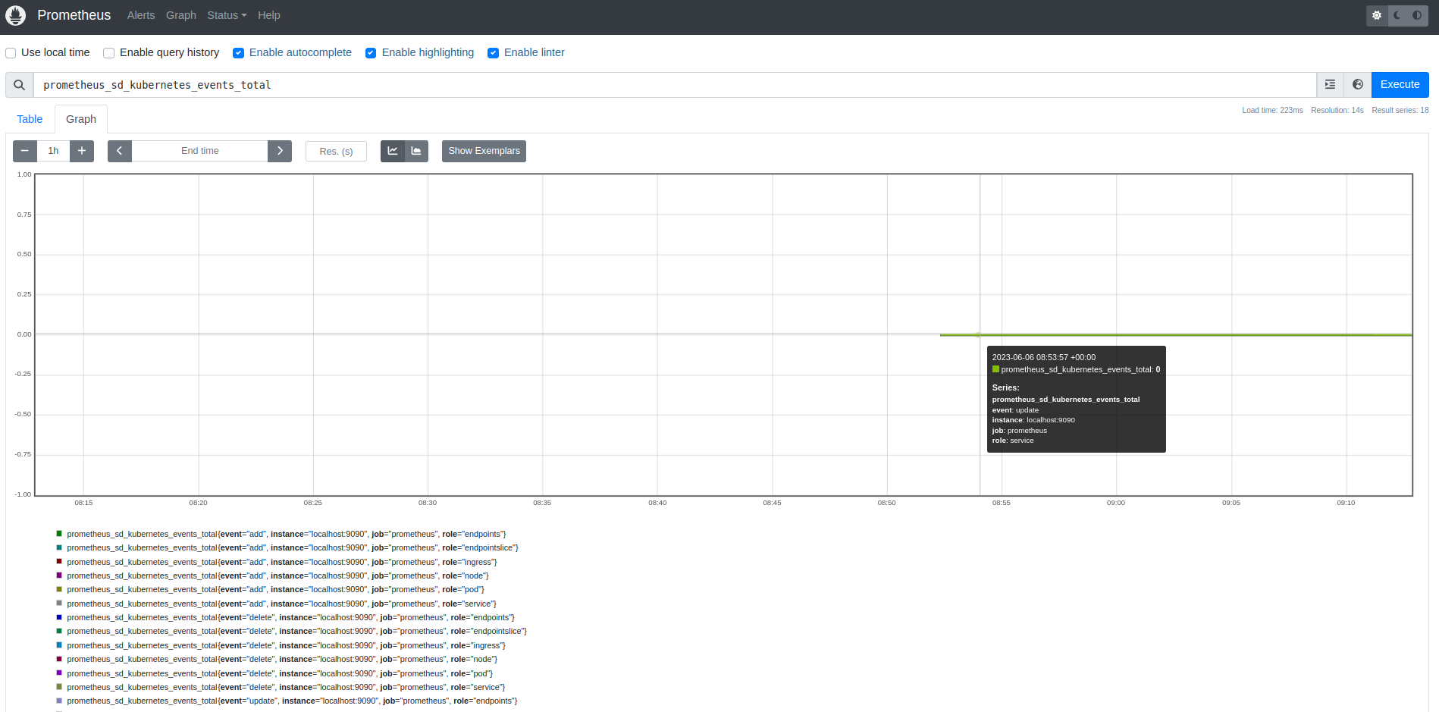
Task: Select legend series event add role ingress
Action: click(282, 563)
